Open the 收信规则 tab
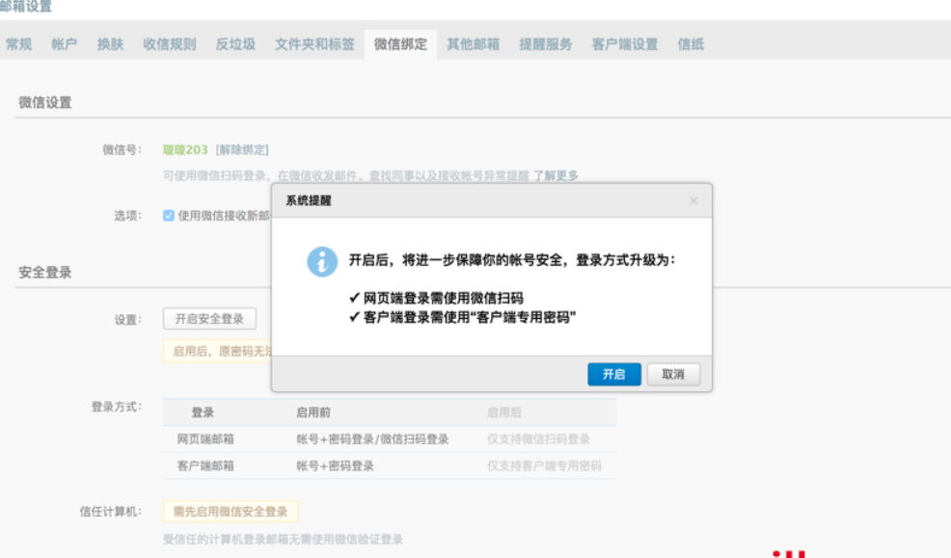This screenshot has height=558, width=951. pos(169,43)
